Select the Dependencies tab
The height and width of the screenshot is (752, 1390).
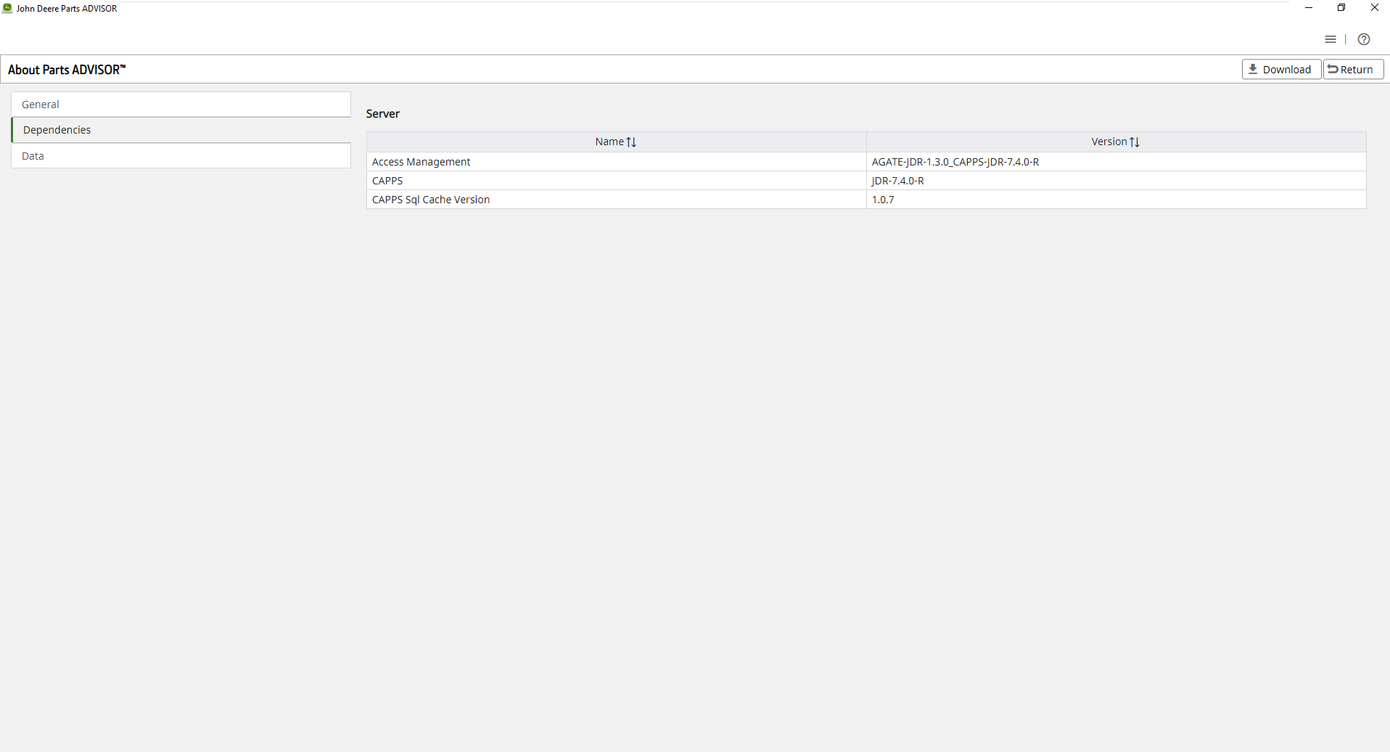click(181, 130)
